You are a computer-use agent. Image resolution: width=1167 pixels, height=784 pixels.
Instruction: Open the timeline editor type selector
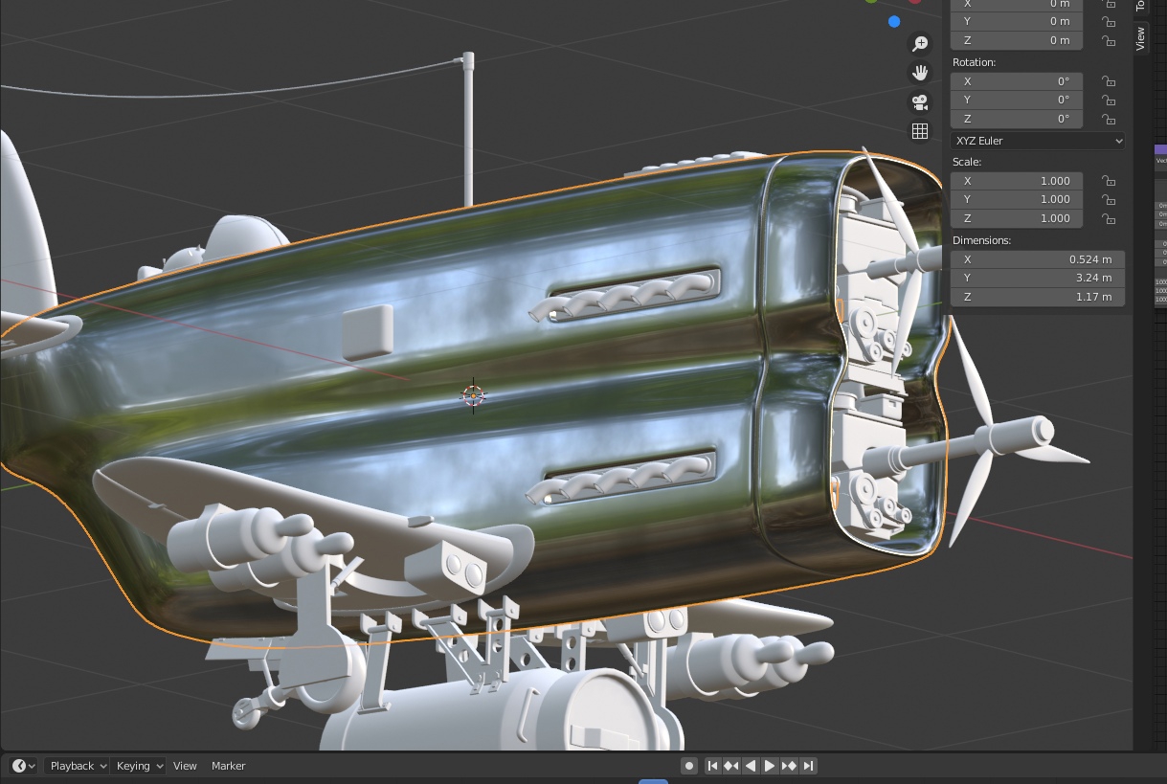pos(24,766)
